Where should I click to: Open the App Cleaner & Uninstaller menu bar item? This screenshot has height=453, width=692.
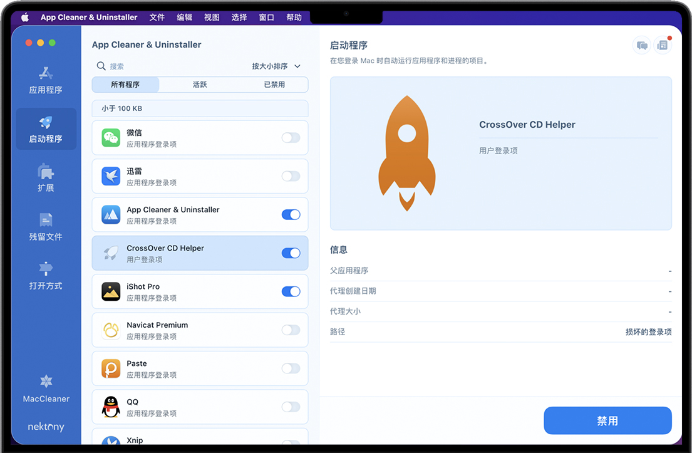pos(89,17)
